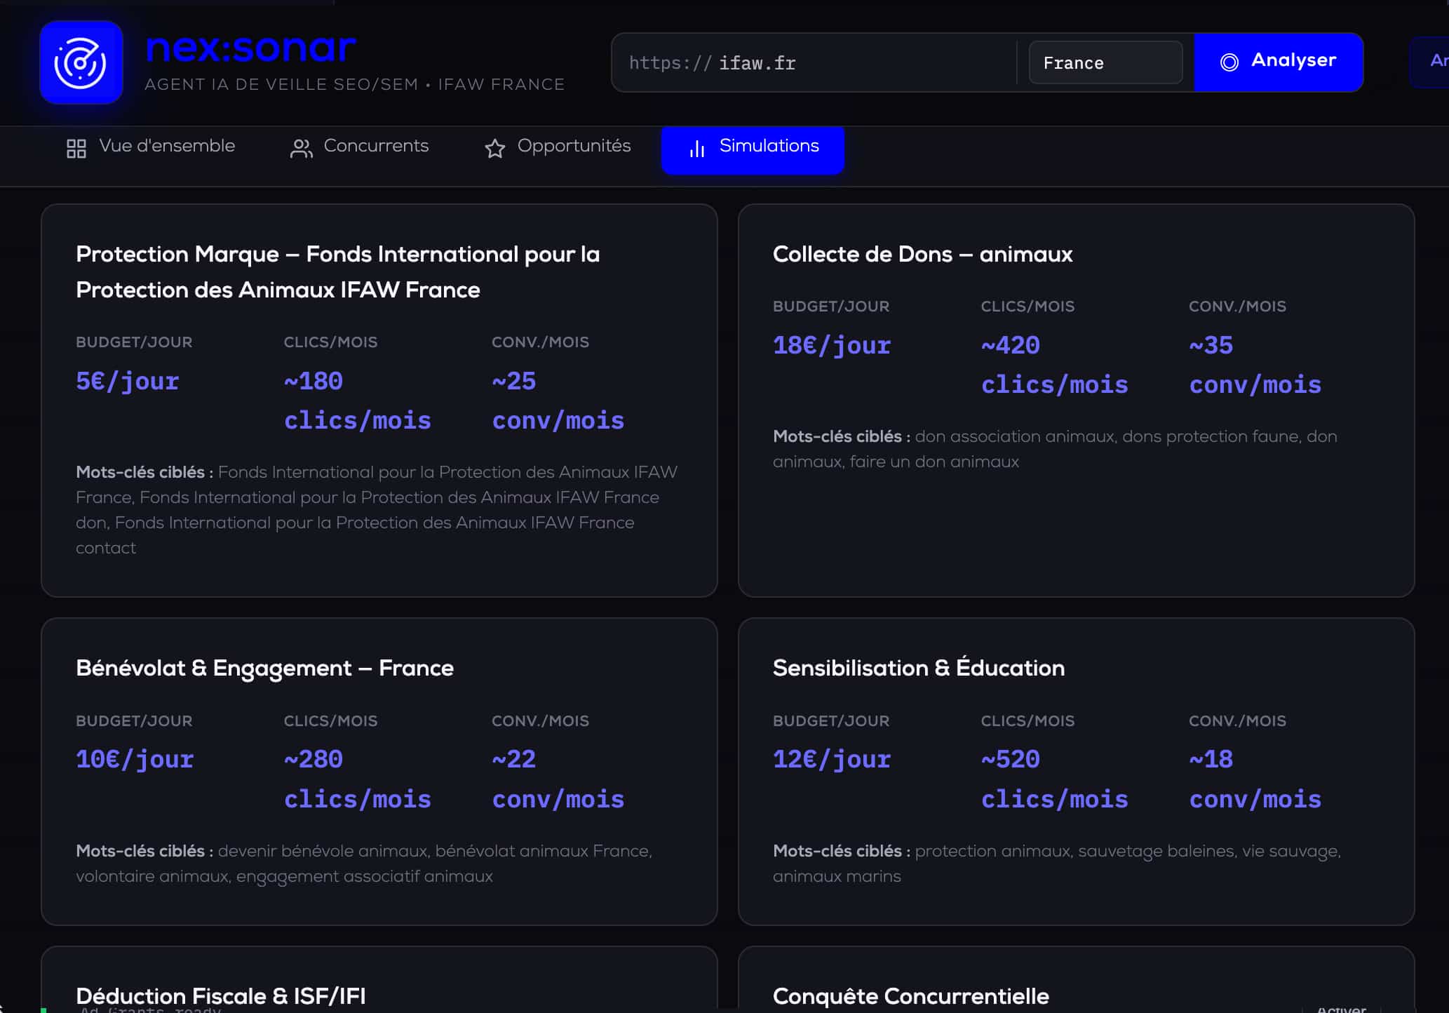1449x1013 pixels.
Task: Click BUDGET/JOUR label in Collecte de Dons card
Action: tap(831, 307)
